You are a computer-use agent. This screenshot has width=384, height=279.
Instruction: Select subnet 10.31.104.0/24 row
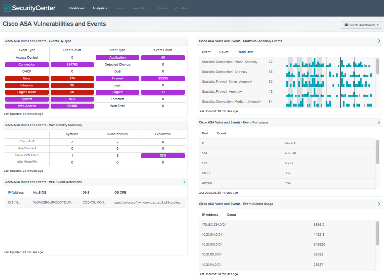[x=287, y=235]
